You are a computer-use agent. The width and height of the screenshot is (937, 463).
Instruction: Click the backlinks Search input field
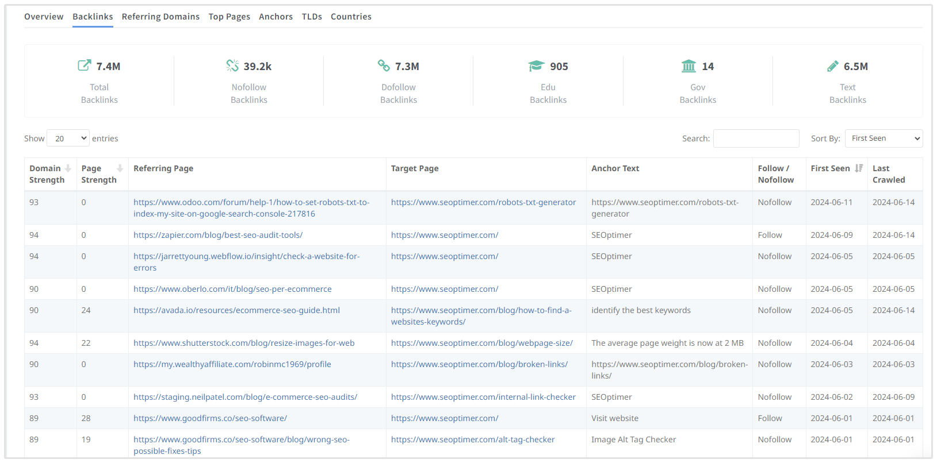[x=756, y=138]
